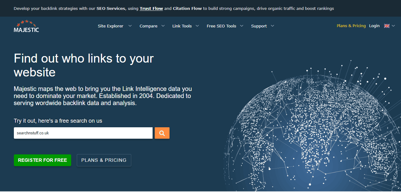Click the chevron next to Compare

[163, 26]
